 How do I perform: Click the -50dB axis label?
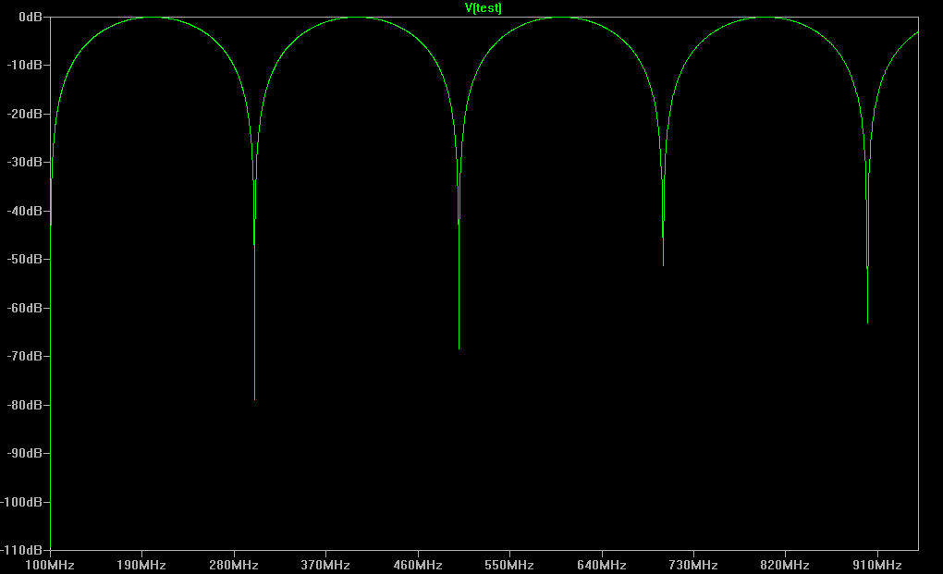pos(27,260)
